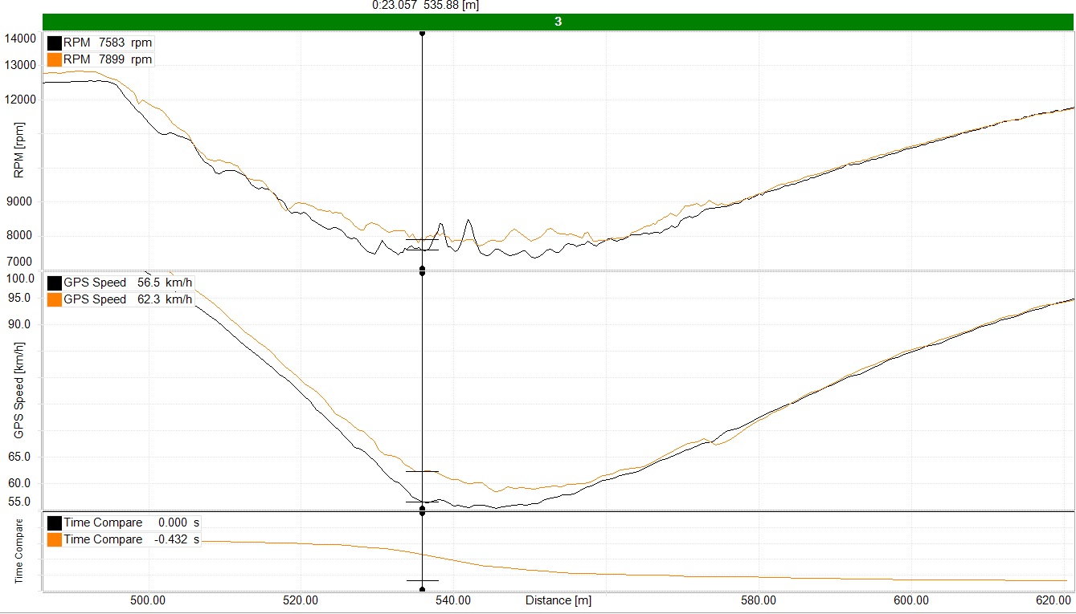
Task: Click the orange RPM legend color swatch
Action: [x=55, y=59]
